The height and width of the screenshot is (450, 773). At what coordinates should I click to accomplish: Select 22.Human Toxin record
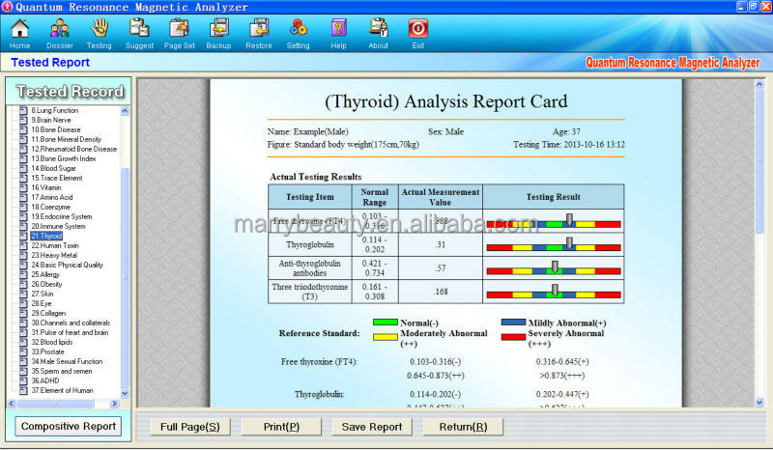pos(55,245)
